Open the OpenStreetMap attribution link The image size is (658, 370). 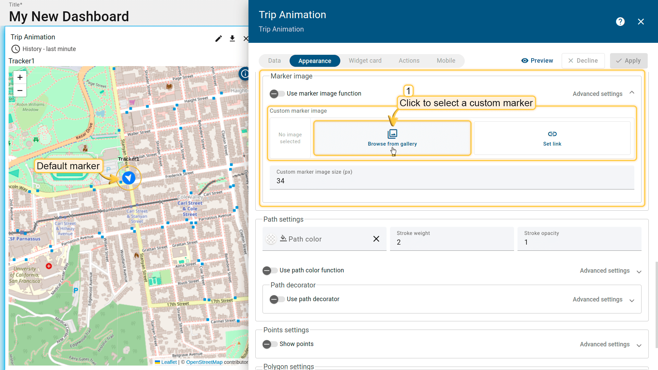coord(204,362)
